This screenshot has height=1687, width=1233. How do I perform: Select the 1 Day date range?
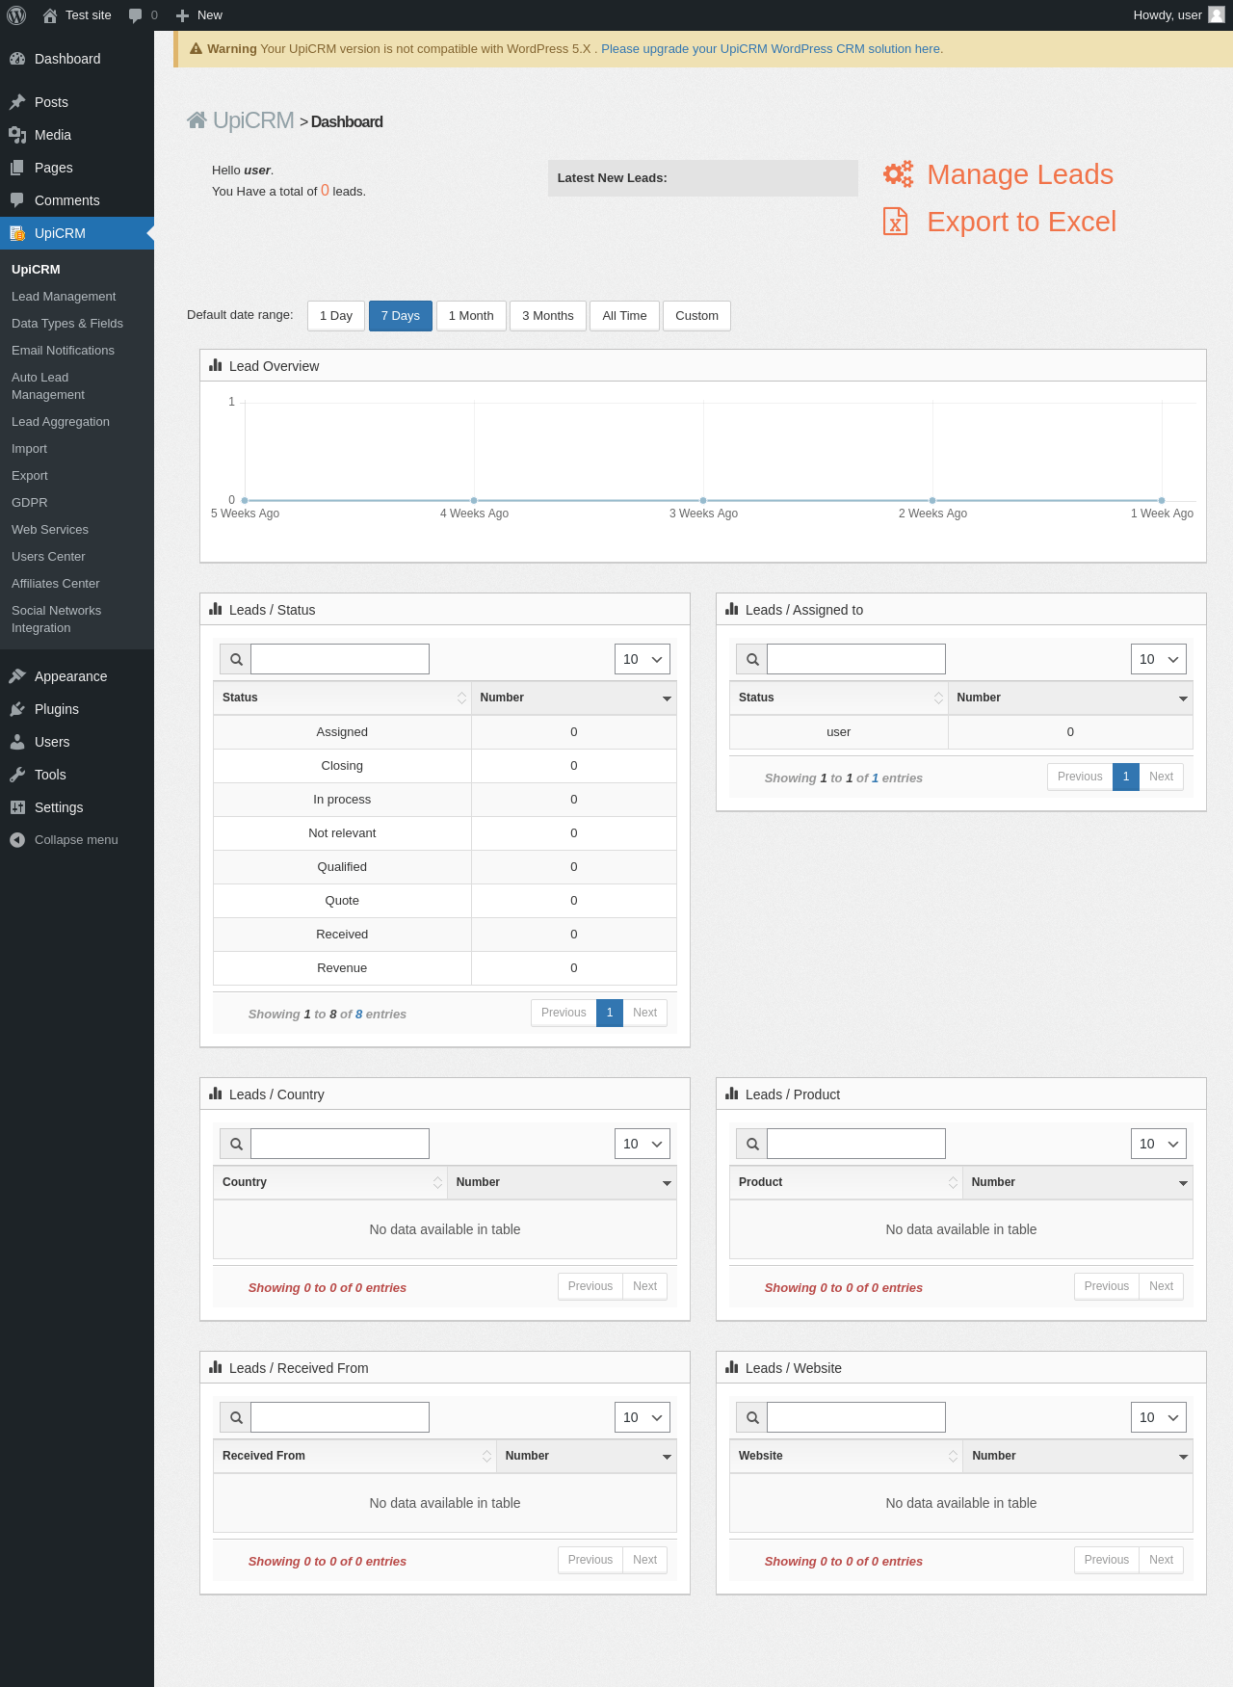tap(336, 316)
